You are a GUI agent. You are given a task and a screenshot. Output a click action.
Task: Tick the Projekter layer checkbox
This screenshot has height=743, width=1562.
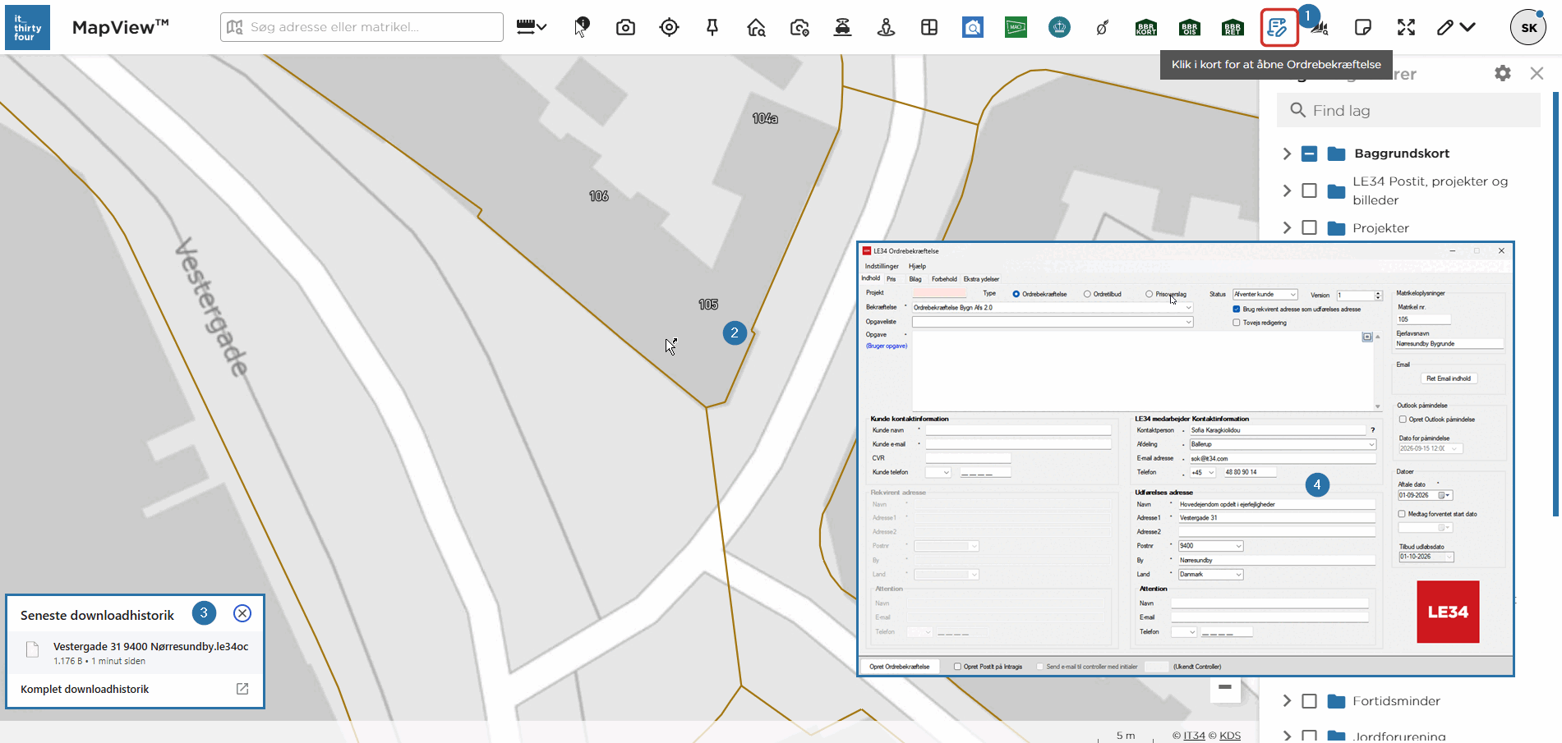coord(1310,227)
